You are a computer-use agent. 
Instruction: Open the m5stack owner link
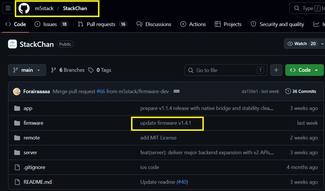(44, 8)
